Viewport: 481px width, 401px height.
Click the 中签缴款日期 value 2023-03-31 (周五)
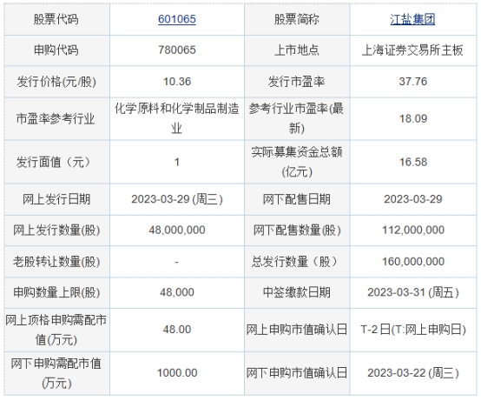(x=413, y=292)
